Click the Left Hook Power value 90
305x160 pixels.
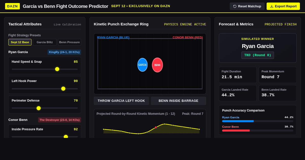coord(76,81)
